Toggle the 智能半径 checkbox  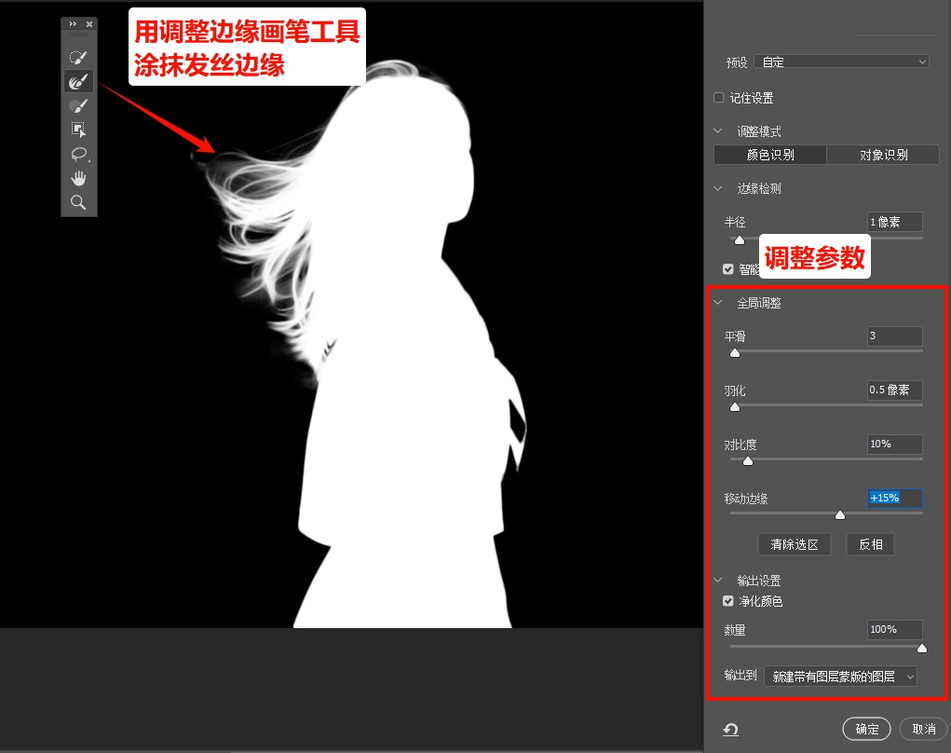(x=727, y=269)
